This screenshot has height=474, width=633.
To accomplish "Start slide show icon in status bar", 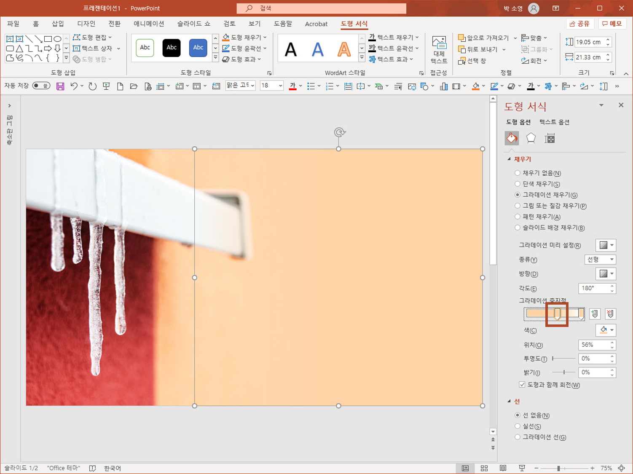I will coord(522,468).
